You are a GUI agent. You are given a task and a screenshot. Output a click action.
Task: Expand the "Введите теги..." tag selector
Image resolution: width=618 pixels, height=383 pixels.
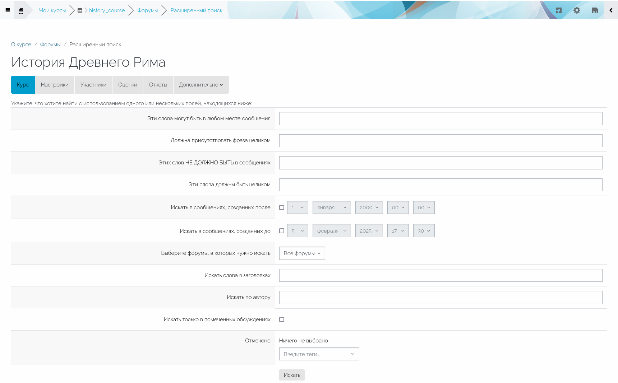(x=319, y=354)
